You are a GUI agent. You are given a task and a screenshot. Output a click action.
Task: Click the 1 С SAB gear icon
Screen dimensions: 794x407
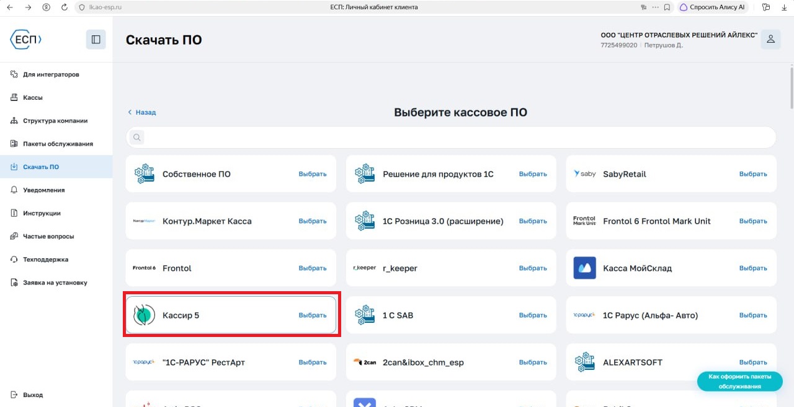coord(365,315)
